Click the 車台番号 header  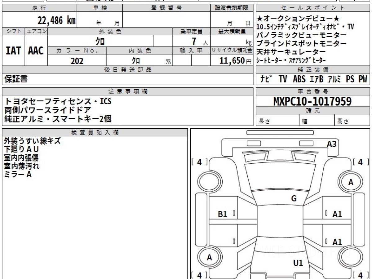[x=313, y=91]
